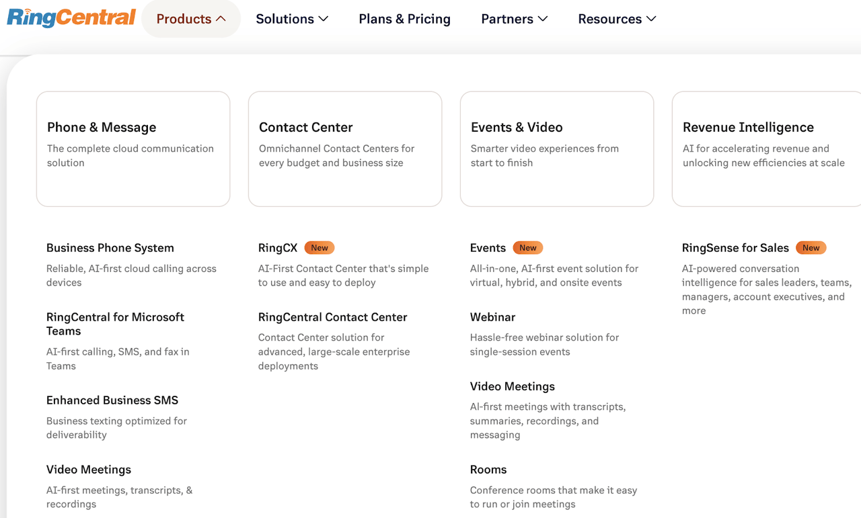Open RingCentral for Microsoft Teams link
The height and width of the screenshot is (518, 861).
[115, 324]
